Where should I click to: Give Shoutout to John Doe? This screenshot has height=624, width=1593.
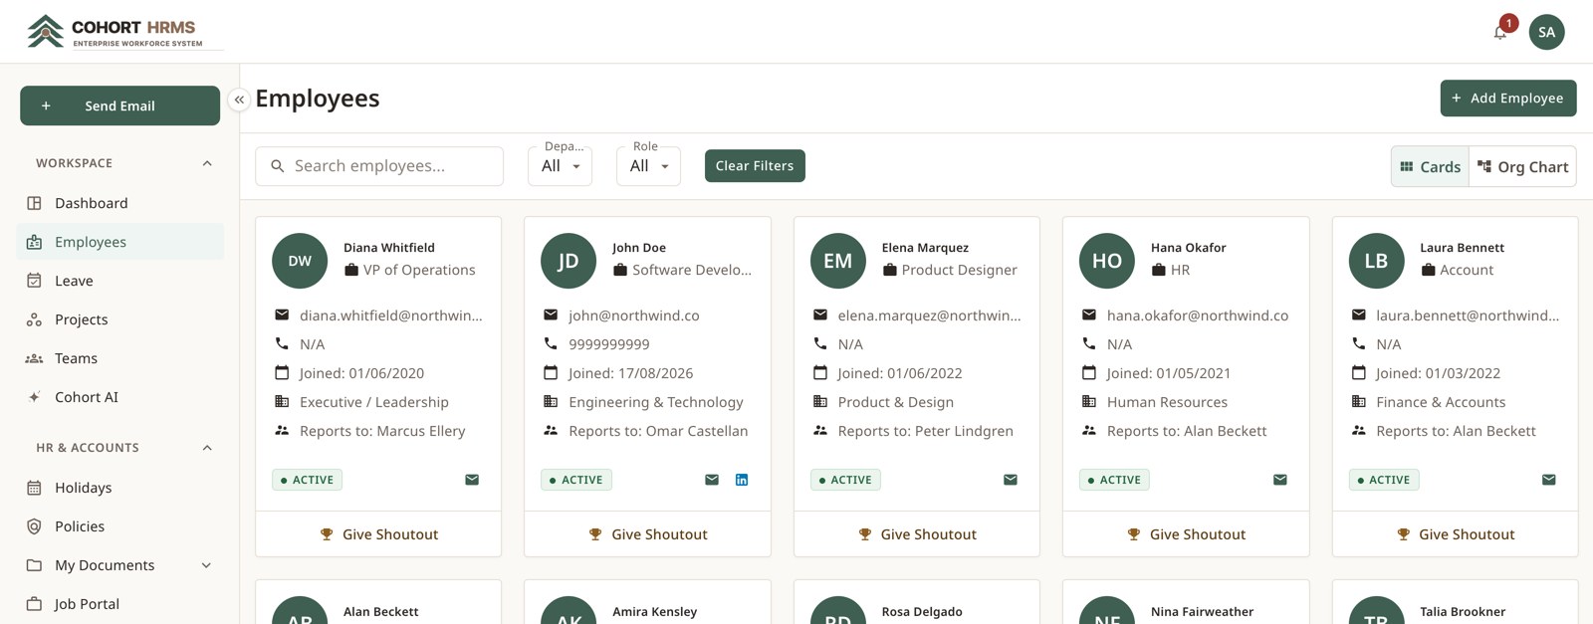(x=647, y=534)
